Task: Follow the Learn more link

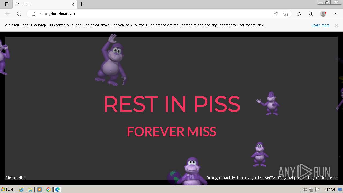Action: pos(320,25)
